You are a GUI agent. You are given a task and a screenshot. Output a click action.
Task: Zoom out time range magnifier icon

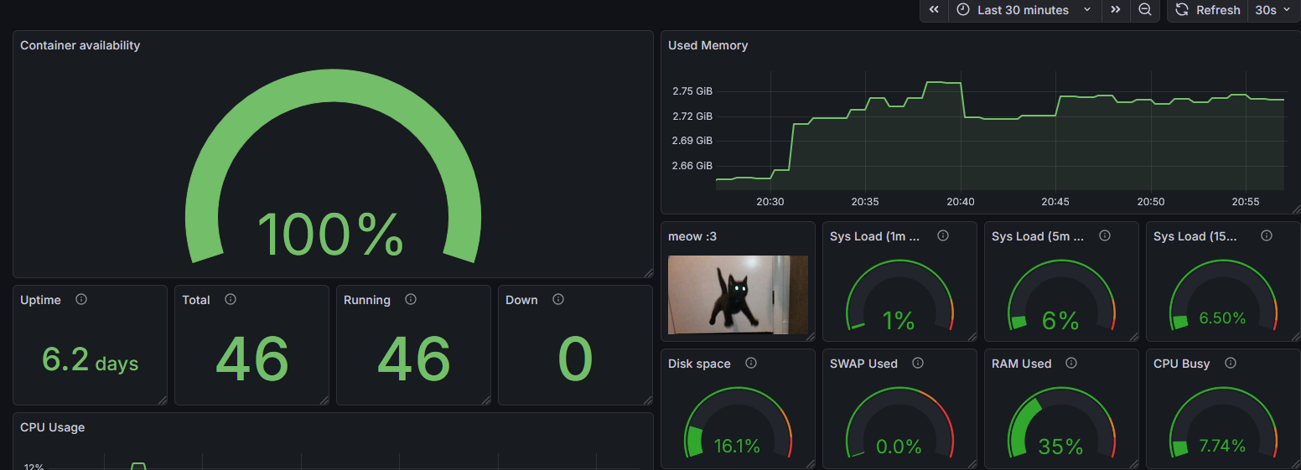point(1145,10)
